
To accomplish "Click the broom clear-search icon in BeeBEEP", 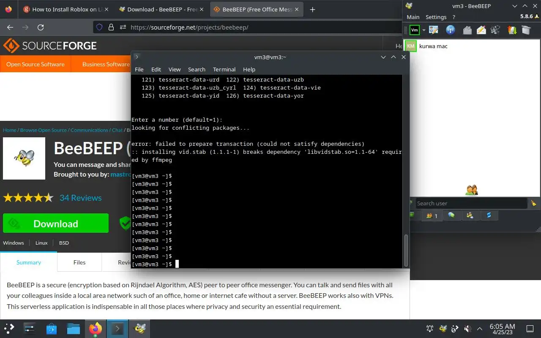I will [x=534, y=203].
